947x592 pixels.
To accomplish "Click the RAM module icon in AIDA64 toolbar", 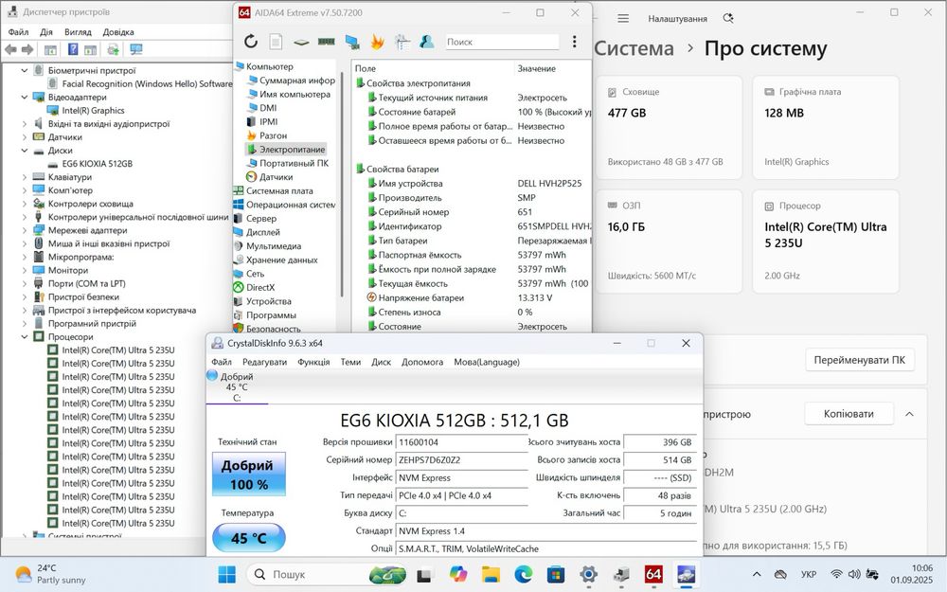I will (326, 41).
